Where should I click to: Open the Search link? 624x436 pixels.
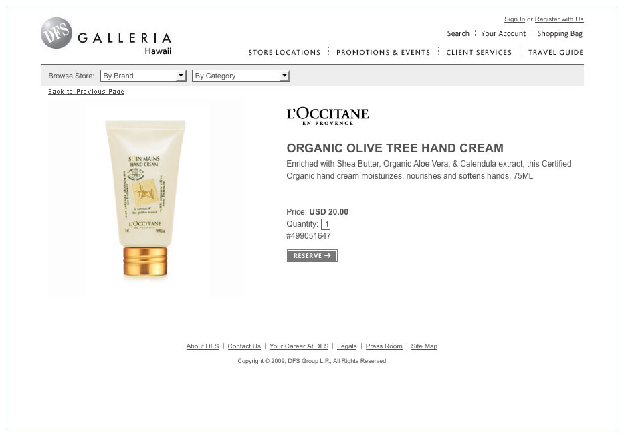pyautogui.click(x=458, y=34)
